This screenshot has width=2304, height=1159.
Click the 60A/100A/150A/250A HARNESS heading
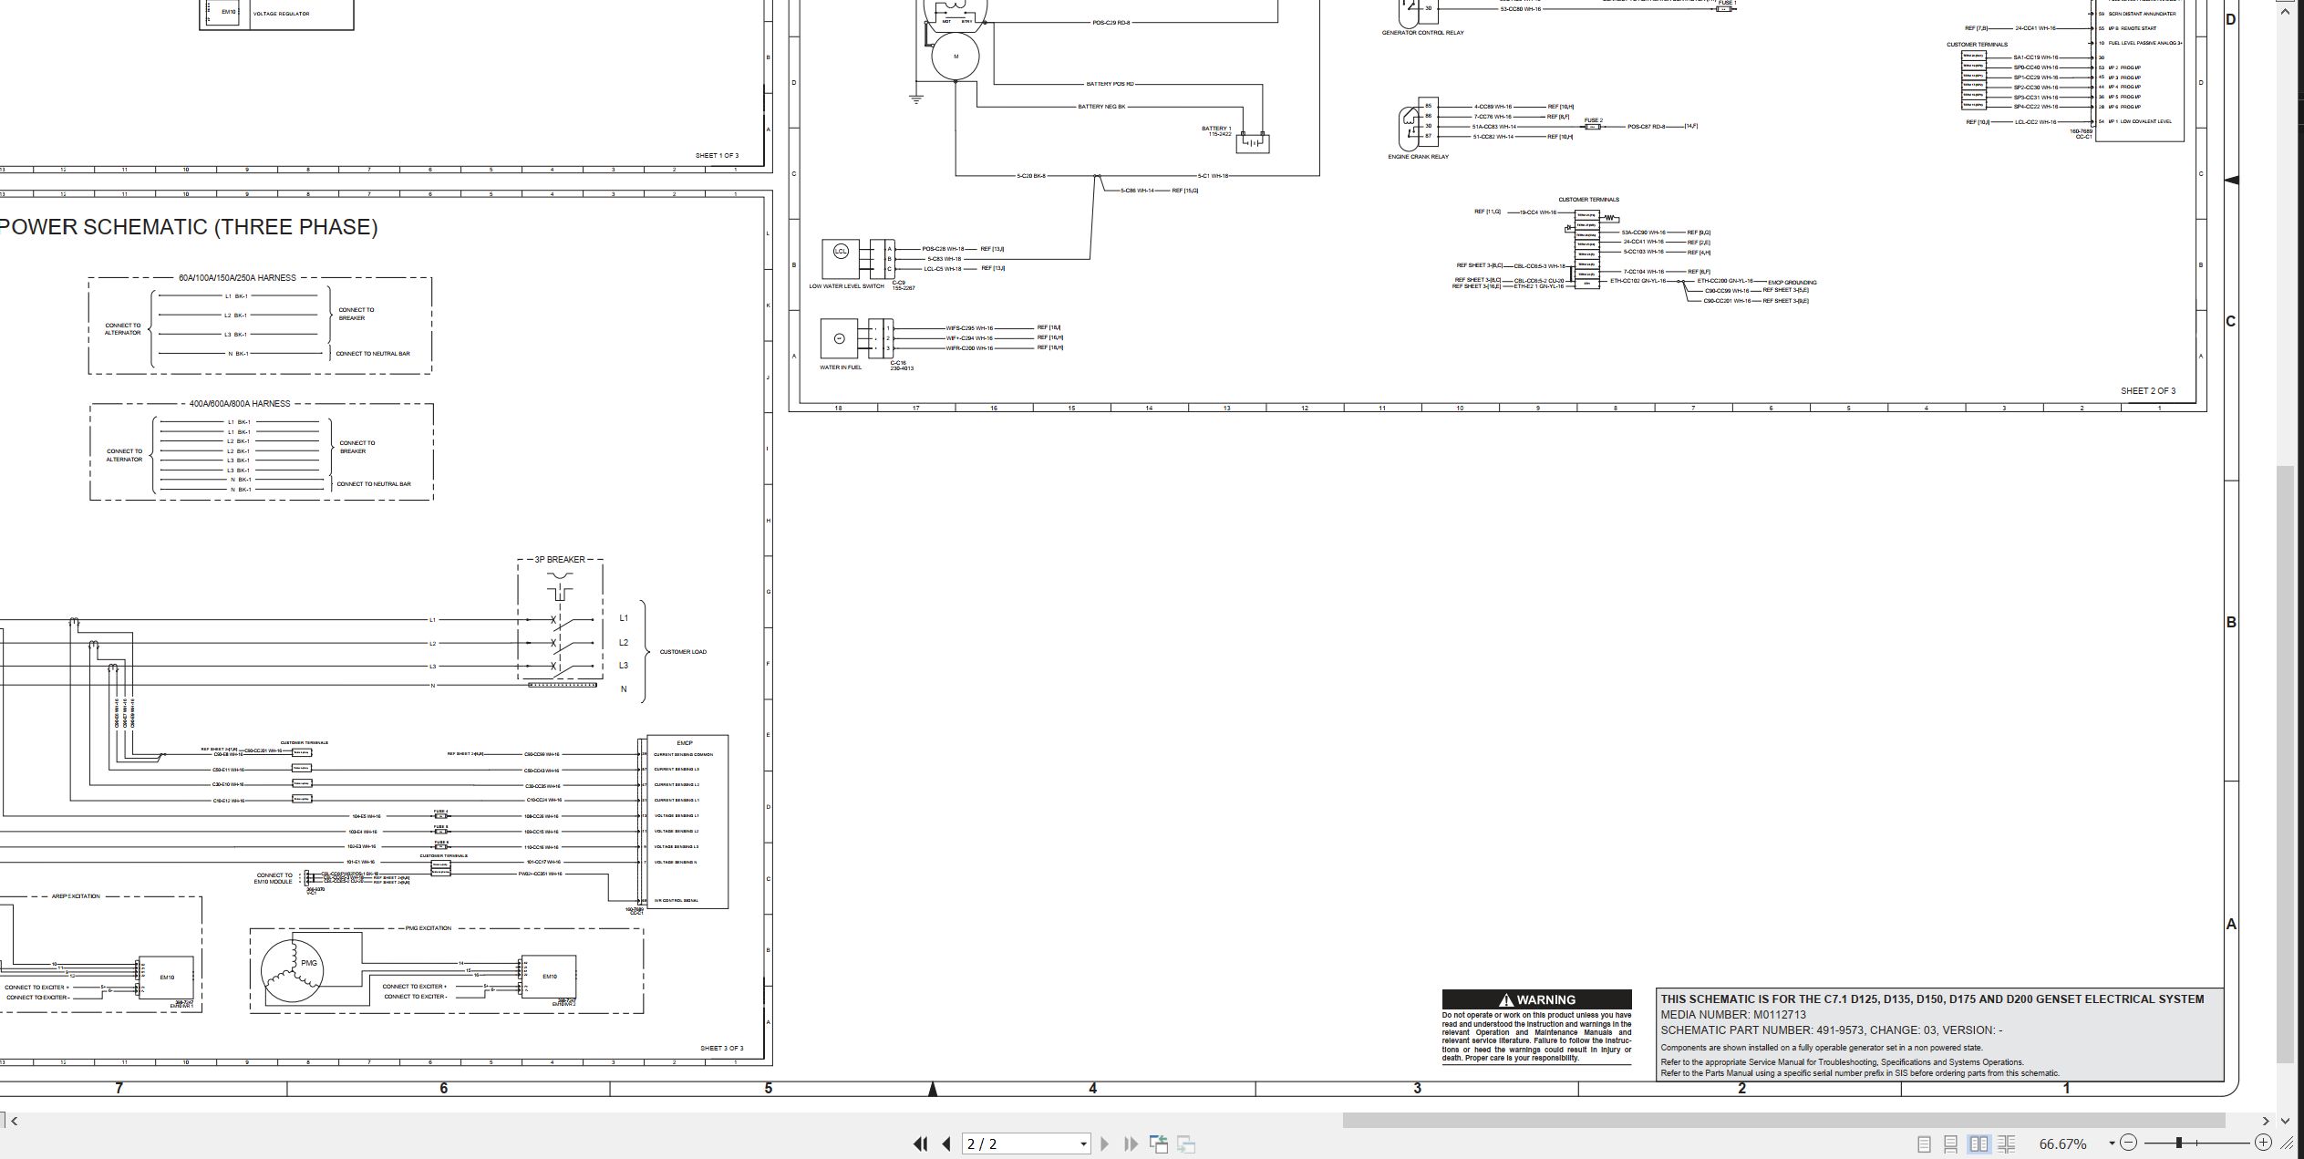tap(237, 277)
